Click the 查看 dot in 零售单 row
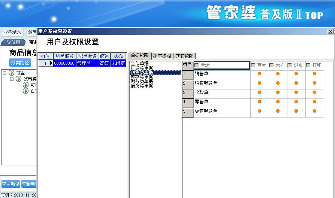335x198 pixels. tap(259, 102)
